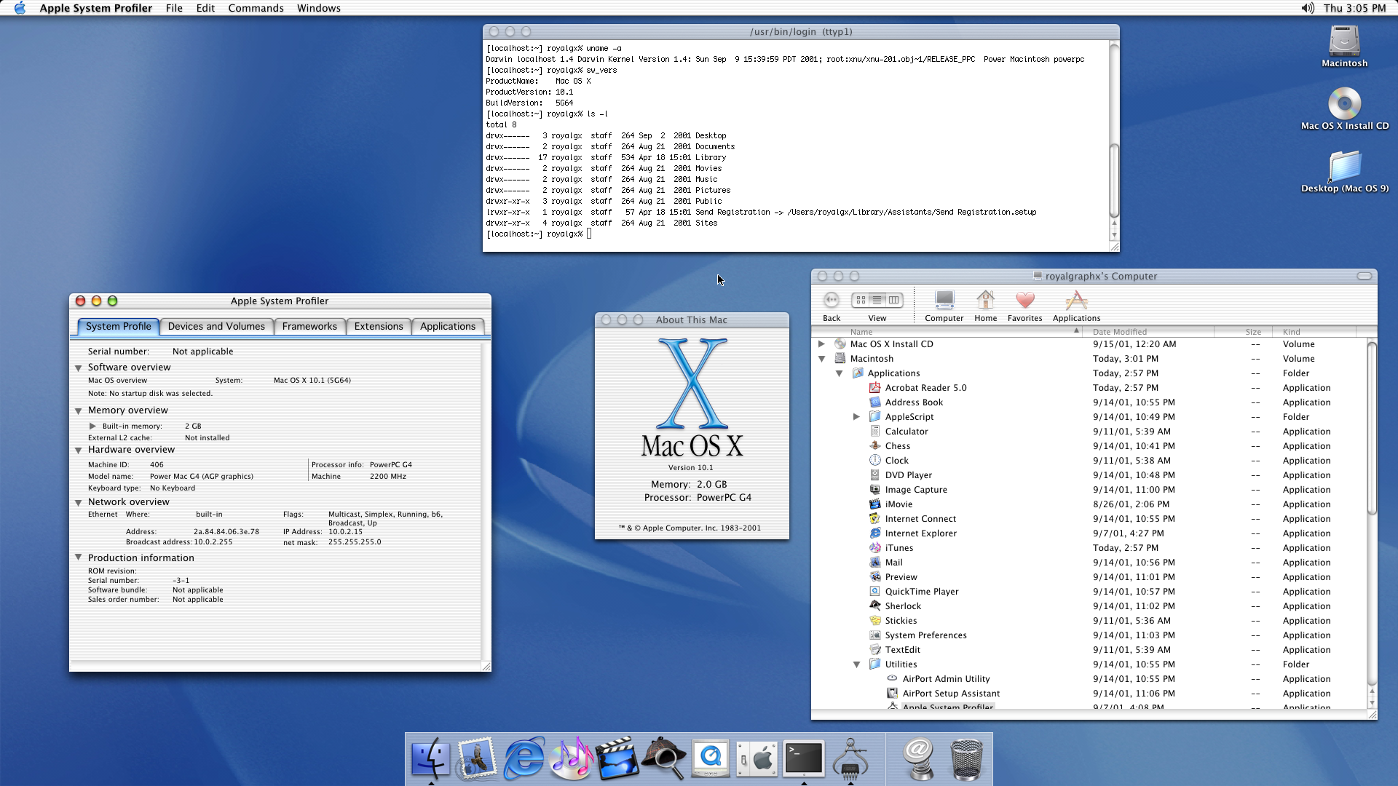The image size is (1398, 786).
Task: Open Internet Explorer in the Dock
Action: pos(524,759)
